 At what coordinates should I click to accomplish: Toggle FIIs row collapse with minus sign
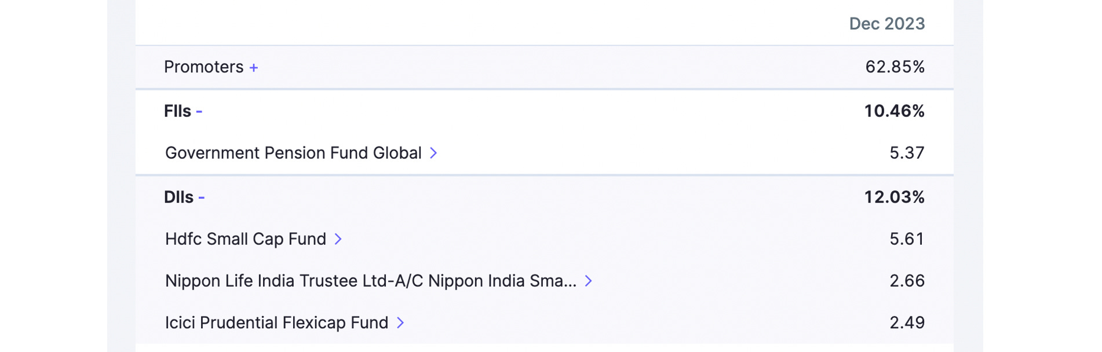200,111
